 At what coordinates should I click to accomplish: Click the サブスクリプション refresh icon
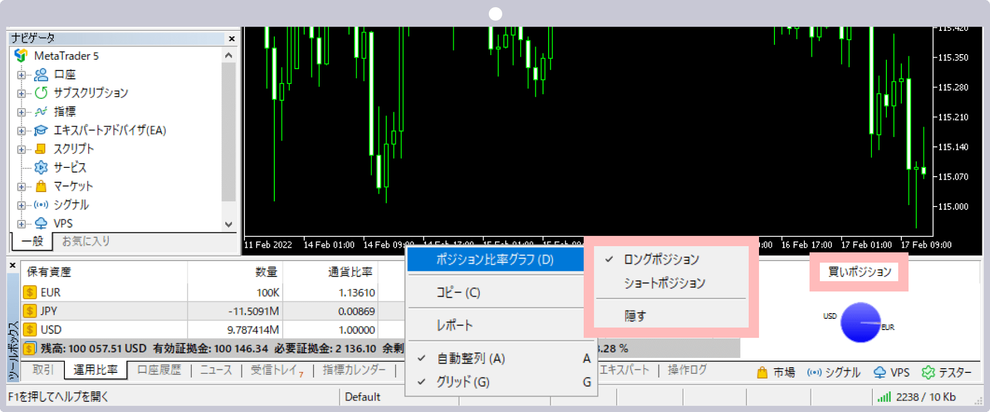41,93
